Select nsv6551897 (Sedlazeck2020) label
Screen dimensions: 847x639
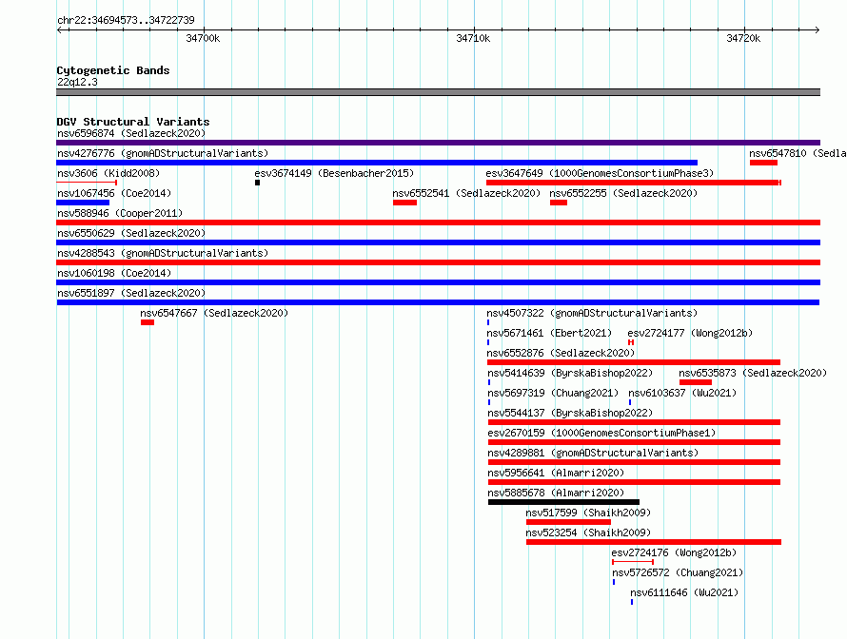tap(131, 293)
